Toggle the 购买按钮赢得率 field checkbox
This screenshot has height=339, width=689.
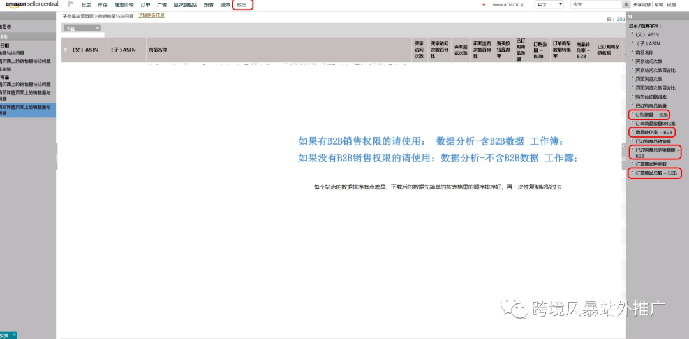[632, 96]
